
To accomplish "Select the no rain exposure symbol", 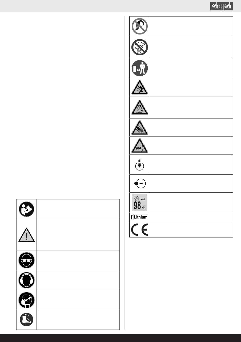I will click(140, 47).
